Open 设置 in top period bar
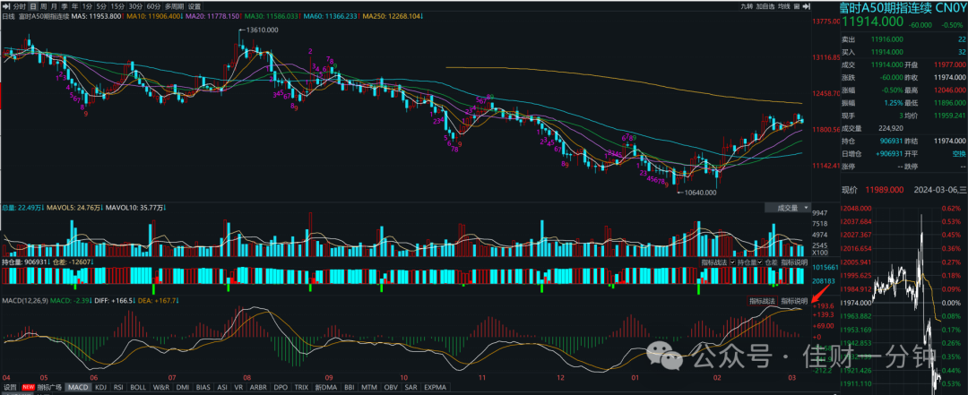Image resolution: width=968 pixels, height=395 pixels. tap(194, 6)
